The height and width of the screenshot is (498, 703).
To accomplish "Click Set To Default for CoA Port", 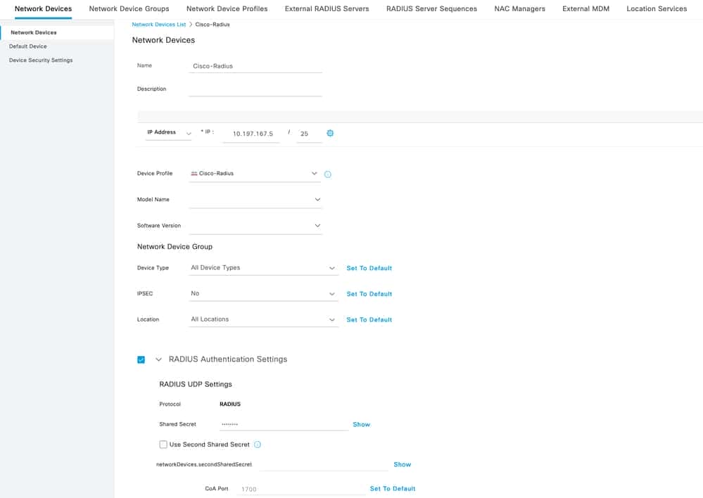I will pyautogui.click(x=392, y=489).
